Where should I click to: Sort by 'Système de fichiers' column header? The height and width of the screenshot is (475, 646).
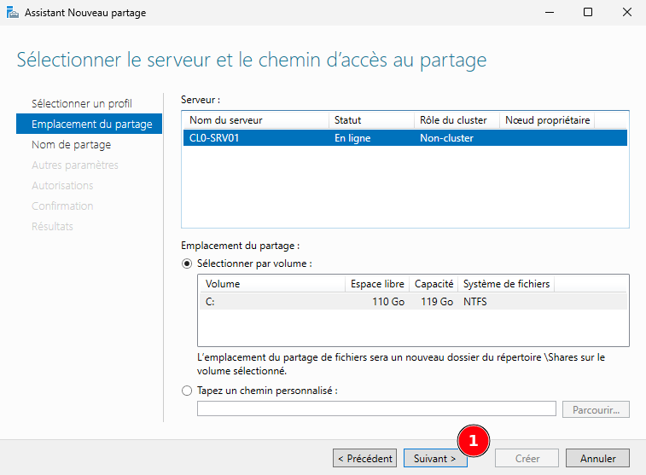click(x=506, y=284)
